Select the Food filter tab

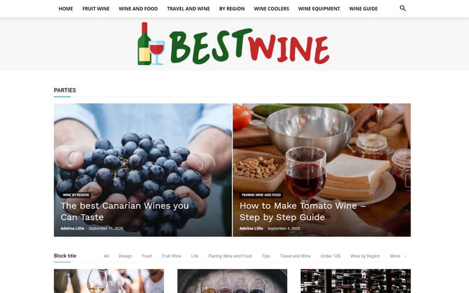point(147,256)
